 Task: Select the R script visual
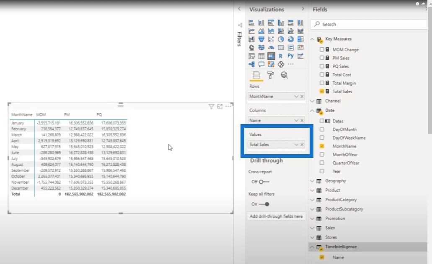click(x=281, y=56)
